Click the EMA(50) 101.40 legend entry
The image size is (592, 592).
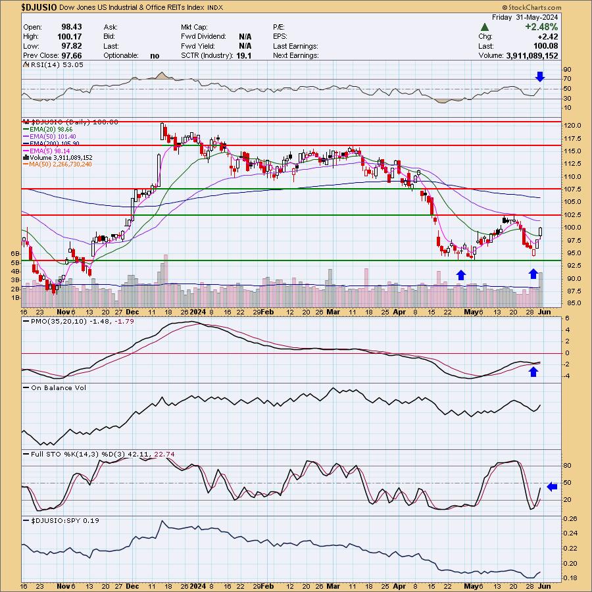click(53, 136)
